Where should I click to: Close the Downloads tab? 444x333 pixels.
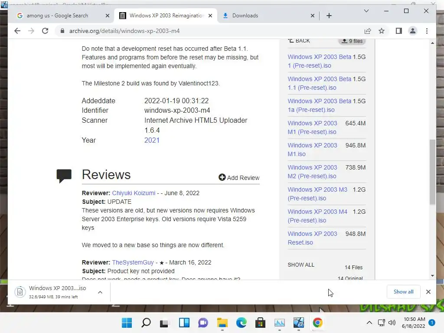(x=312, y=16)
